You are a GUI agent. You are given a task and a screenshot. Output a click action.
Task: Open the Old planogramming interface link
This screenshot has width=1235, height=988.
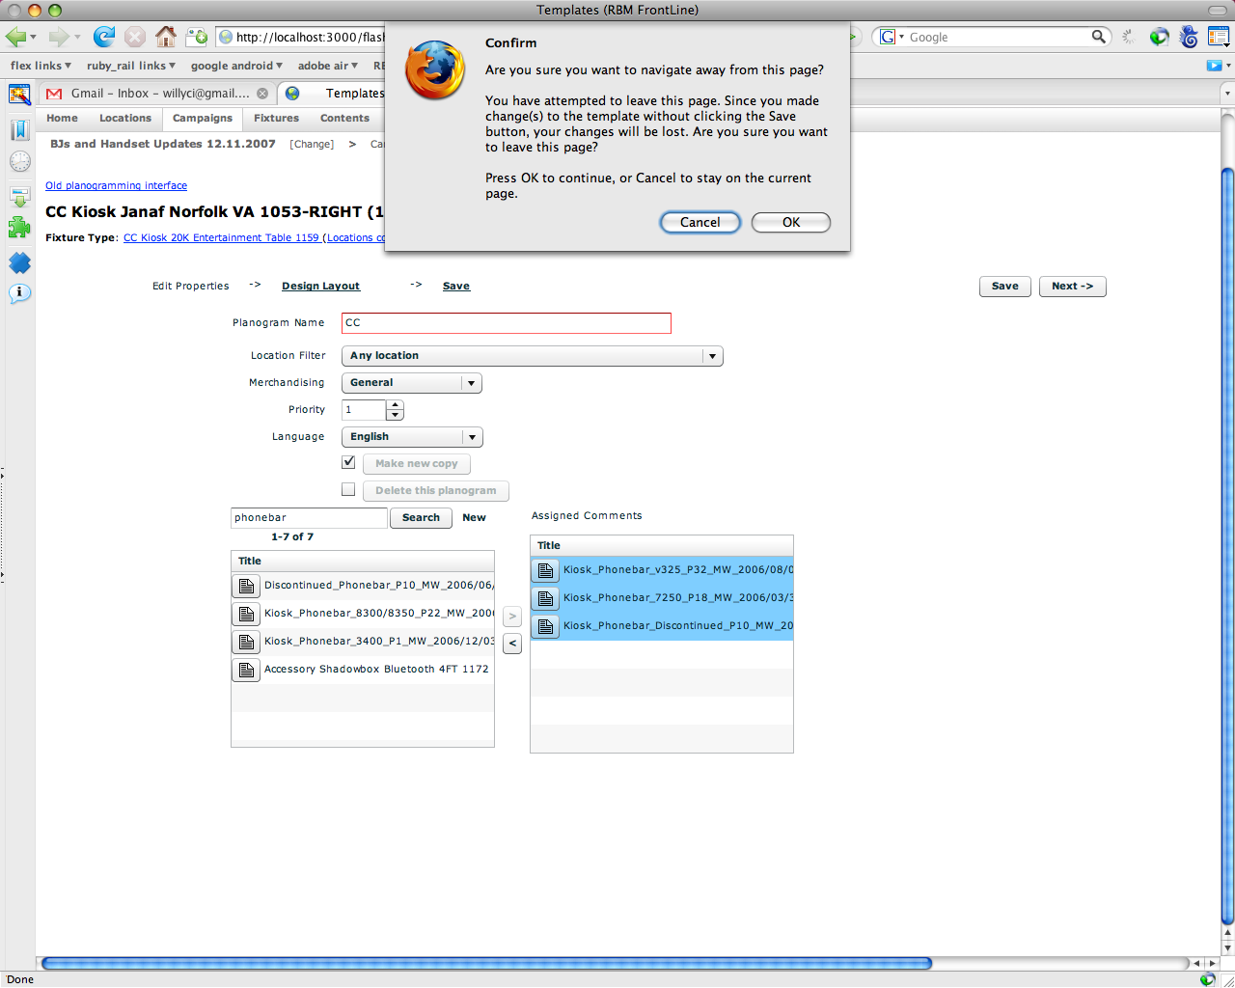point(116,185)
